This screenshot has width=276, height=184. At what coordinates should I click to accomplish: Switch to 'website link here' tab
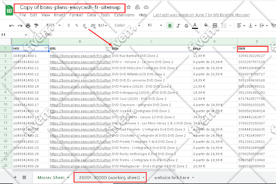172,178
